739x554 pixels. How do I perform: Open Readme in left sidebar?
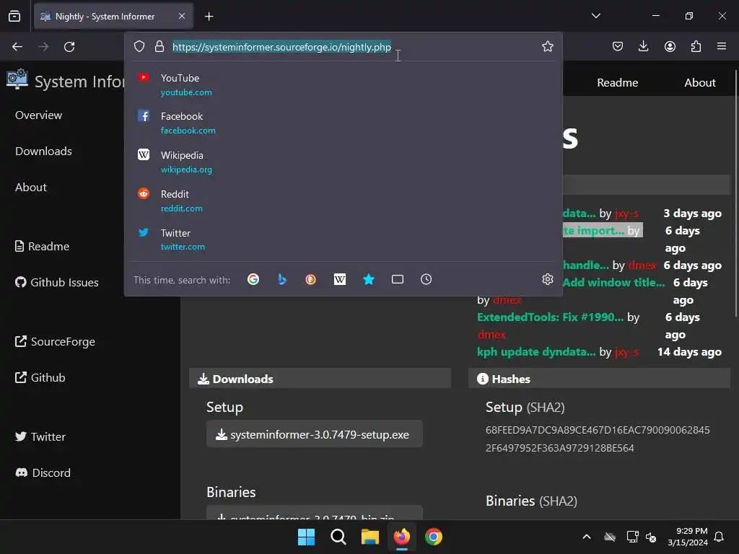pos(42,247)
